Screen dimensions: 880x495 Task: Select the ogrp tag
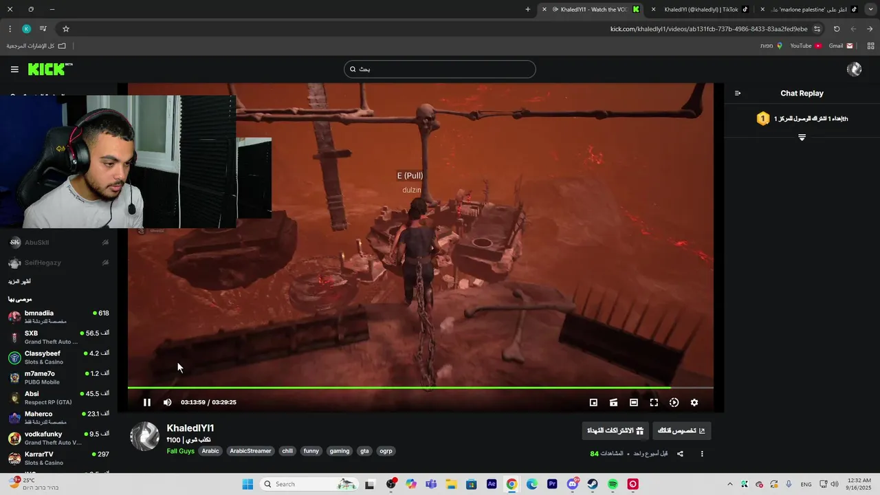386,451
